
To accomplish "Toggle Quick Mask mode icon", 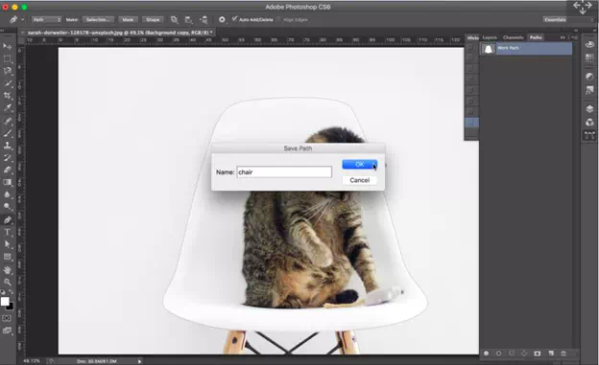I will click(x=7, y=318).
